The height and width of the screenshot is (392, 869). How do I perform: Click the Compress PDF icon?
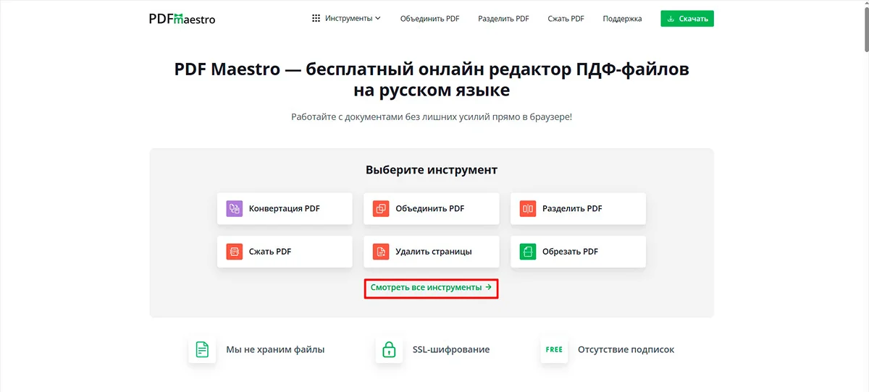234,252
